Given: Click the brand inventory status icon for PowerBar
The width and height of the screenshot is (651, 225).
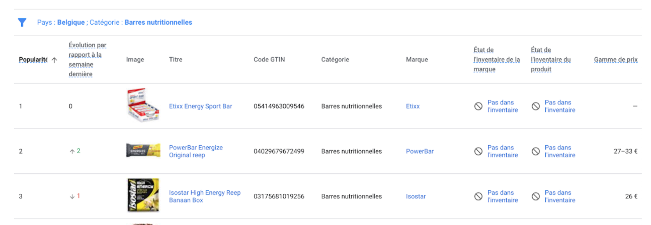Looking at the screenshot, I should click(x=478, y=151).
